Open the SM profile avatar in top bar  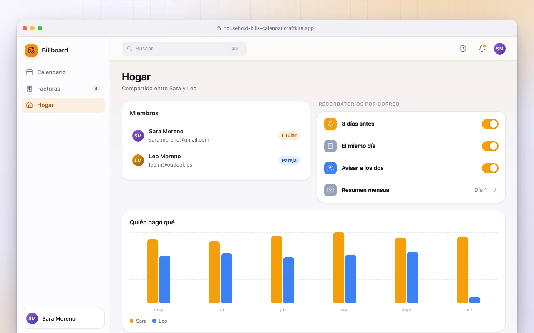pos(500,49)
